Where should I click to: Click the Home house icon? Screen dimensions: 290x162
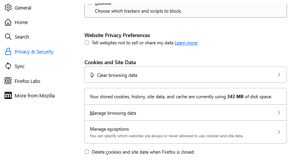[x=8, y=23]
